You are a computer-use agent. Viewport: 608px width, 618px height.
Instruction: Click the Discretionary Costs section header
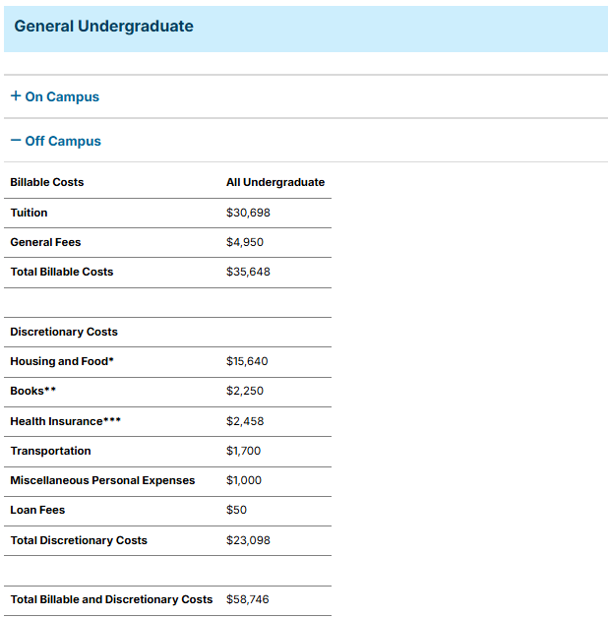pos(64,332)
